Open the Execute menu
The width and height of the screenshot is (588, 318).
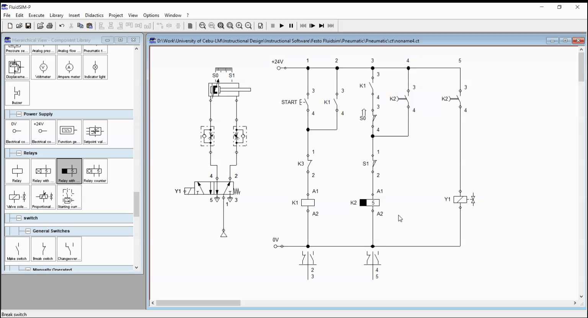click(36, 15)
